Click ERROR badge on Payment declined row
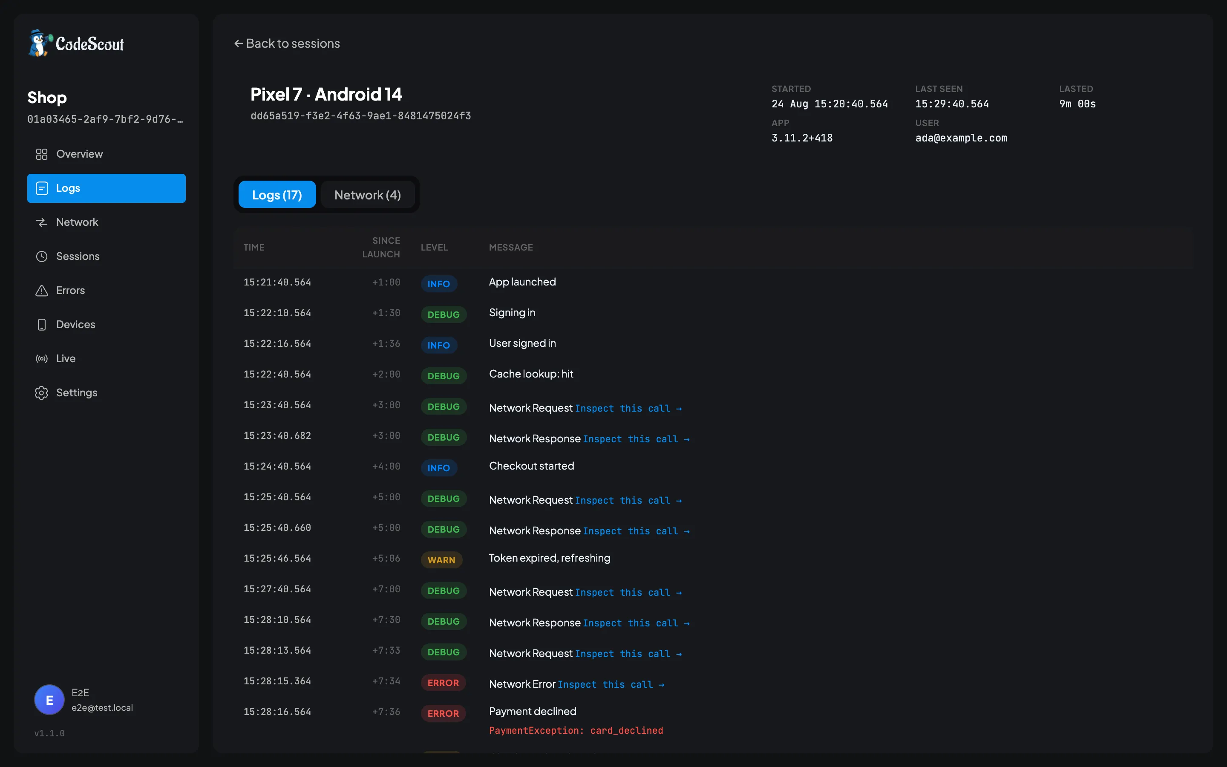This screenshot has width=1227, height=767. click(x=443, y=713)
